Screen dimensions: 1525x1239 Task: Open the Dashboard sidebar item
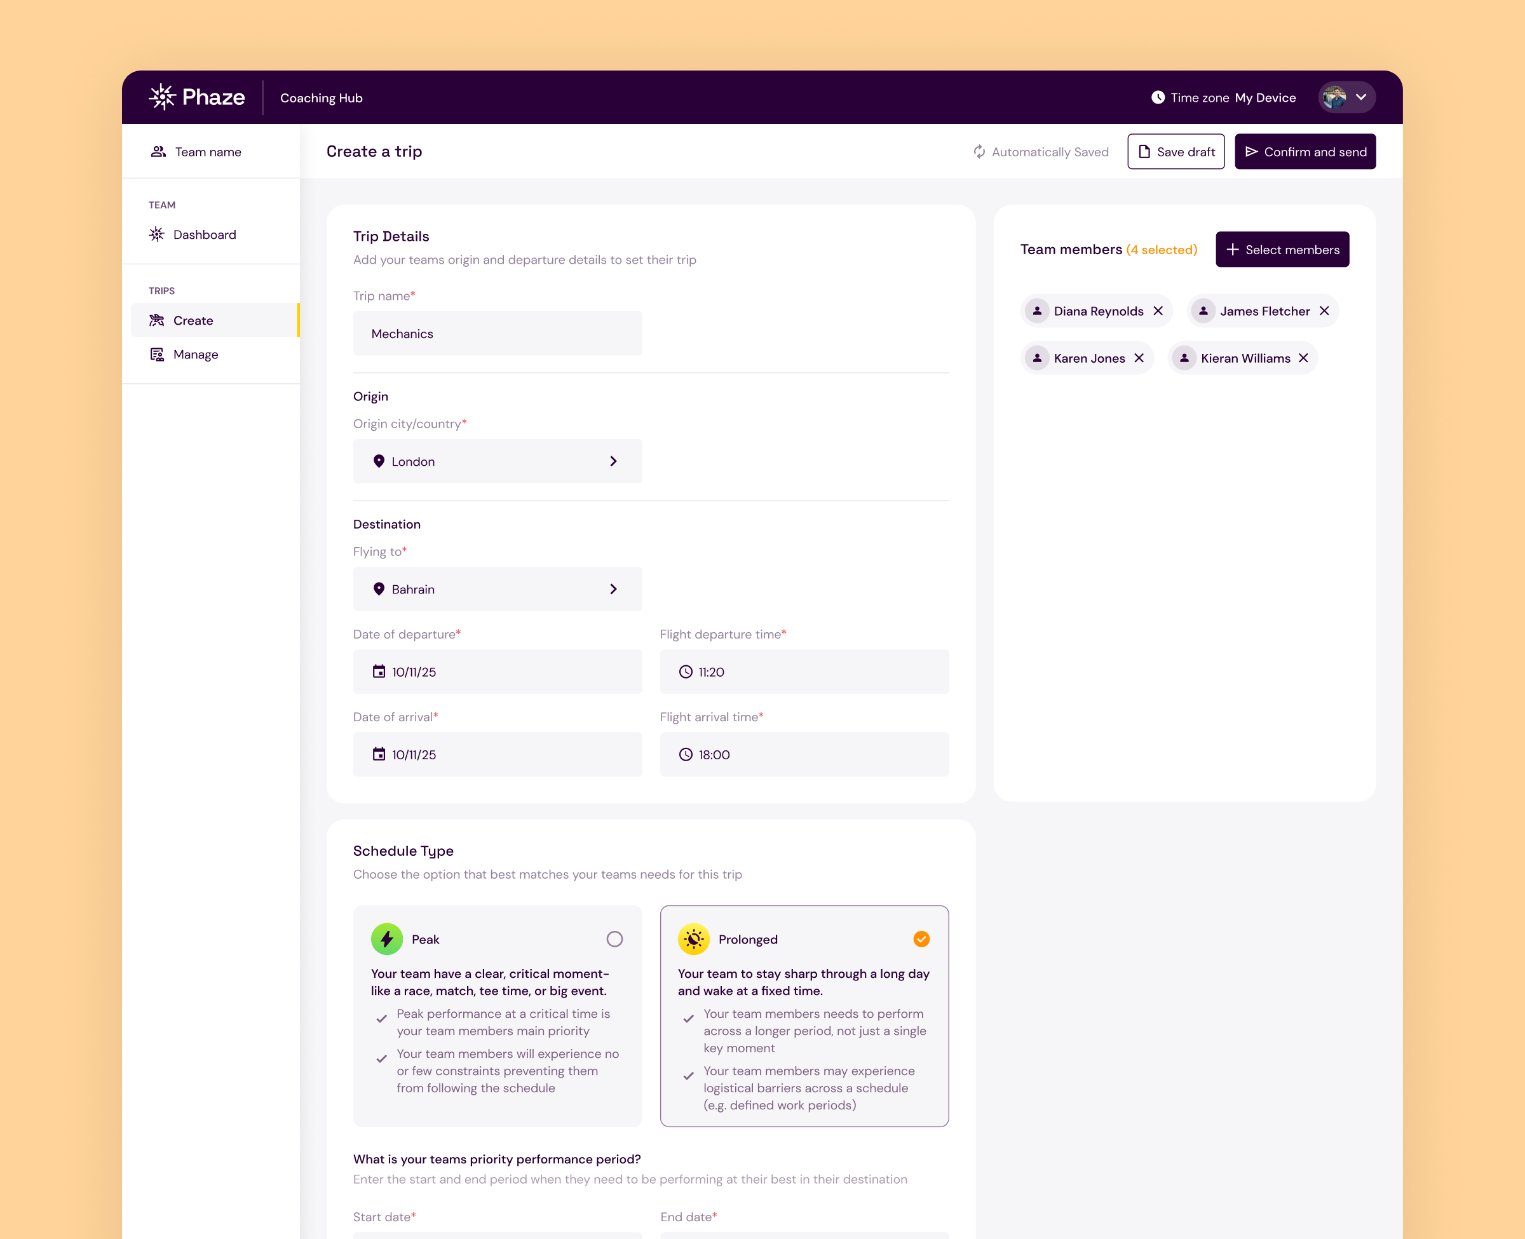pos(204,235)
